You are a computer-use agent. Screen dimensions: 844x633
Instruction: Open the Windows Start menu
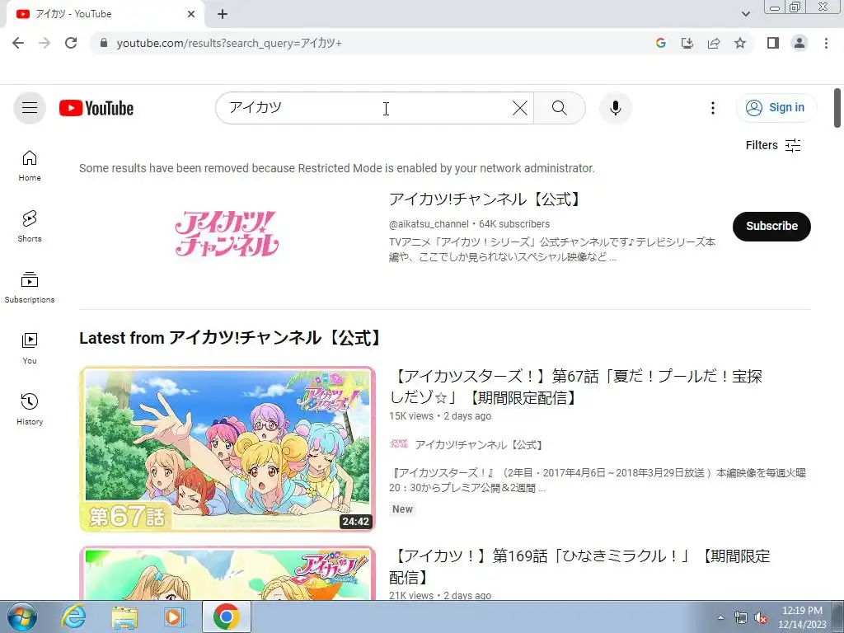tap(21, 617)
